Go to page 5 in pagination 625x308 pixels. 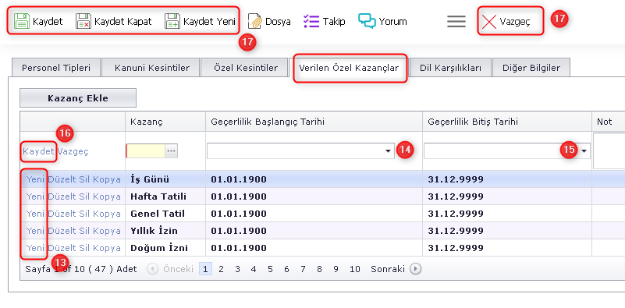pyautogui.click(x=270, y=269)
